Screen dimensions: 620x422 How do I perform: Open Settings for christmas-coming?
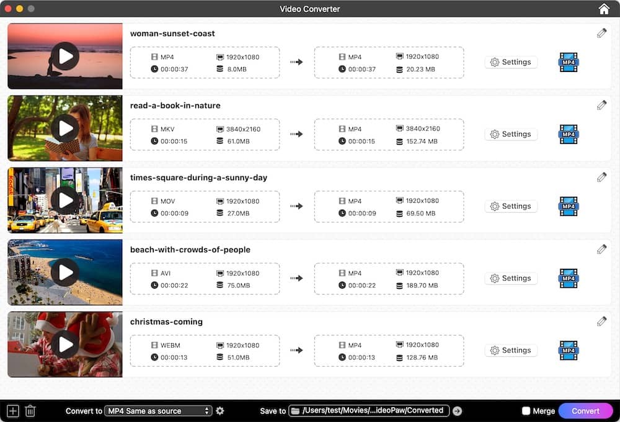click(511, 350)
